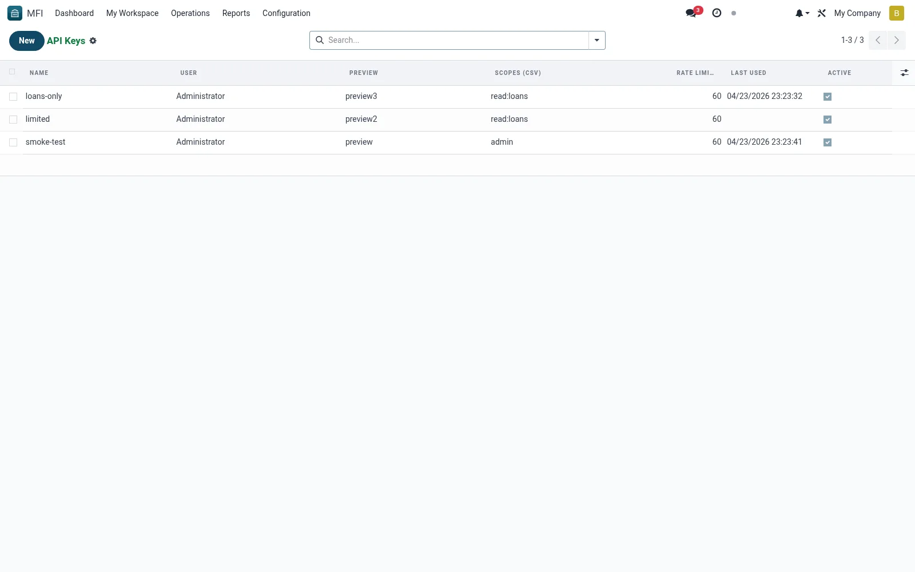Select the smoke-test row checkbox
915x572 pixels.
coord(13,142)
